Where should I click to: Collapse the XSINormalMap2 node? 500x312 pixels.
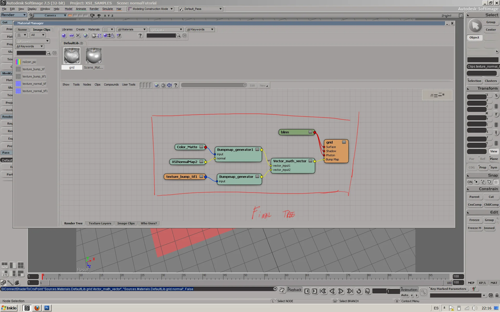point(201,162)
